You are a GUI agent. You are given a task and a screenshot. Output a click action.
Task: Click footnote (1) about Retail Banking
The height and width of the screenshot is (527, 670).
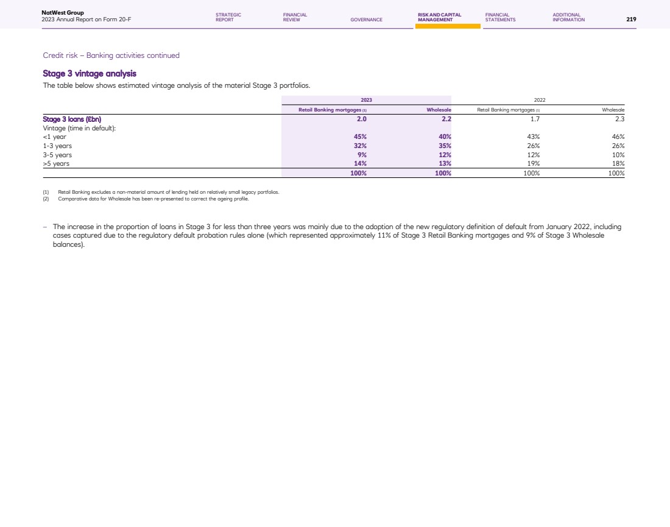(x=168, y=192)
